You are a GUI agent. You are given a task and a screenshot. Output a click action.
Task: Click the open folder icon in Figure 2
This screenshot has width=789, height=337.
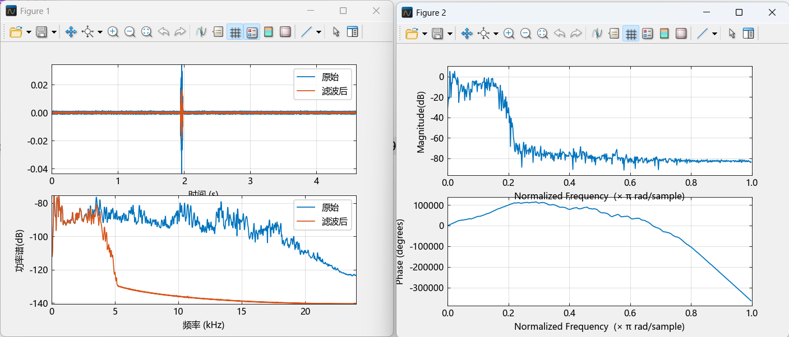(412, 34)
